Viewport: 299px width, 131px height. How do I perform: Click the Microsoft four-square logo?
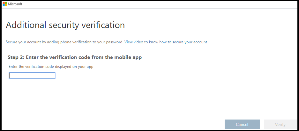[5, 4]
